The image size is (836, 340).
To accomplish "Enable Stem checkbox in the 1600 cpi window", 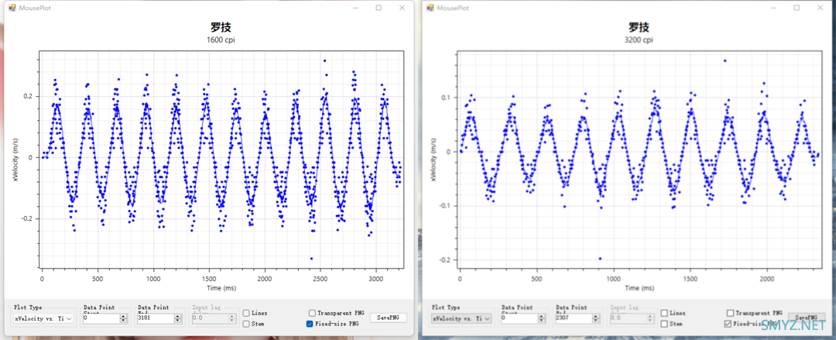I will coord(246,324).
